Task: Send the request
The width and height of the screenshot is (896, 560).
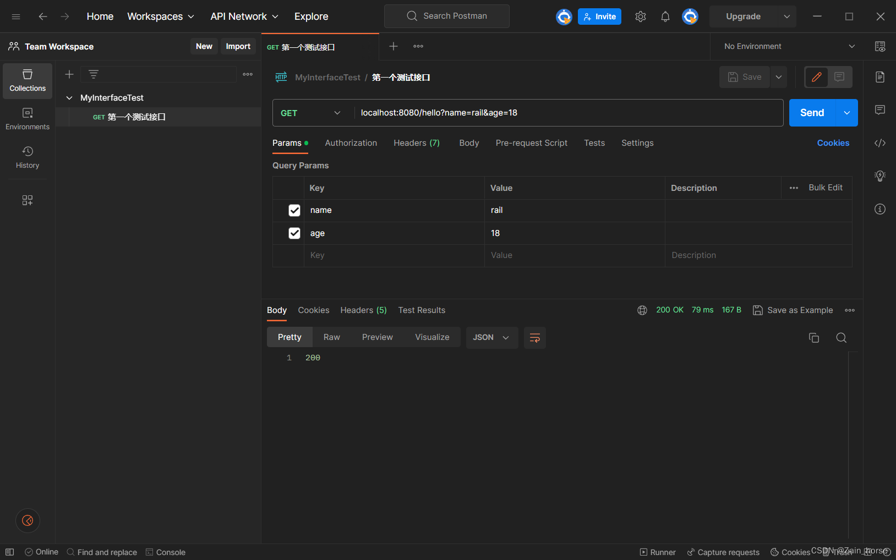Action: click(812, 113)
